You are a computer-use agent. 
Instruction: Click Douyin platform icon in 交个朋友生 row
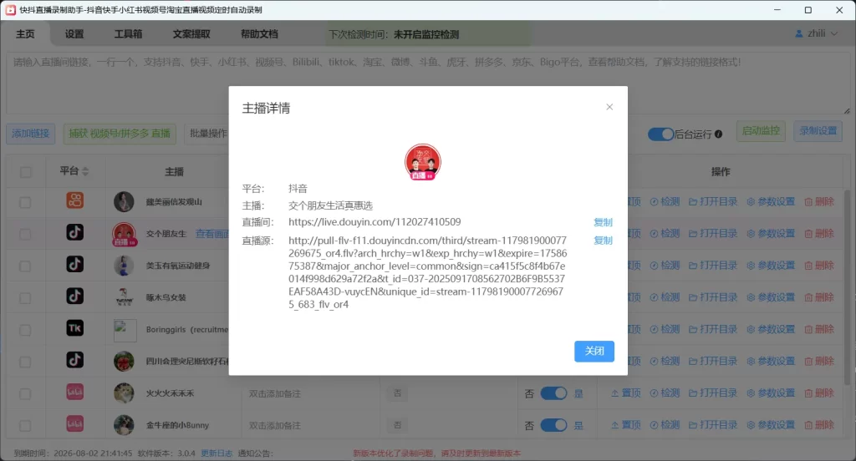[x=74, y=232]
